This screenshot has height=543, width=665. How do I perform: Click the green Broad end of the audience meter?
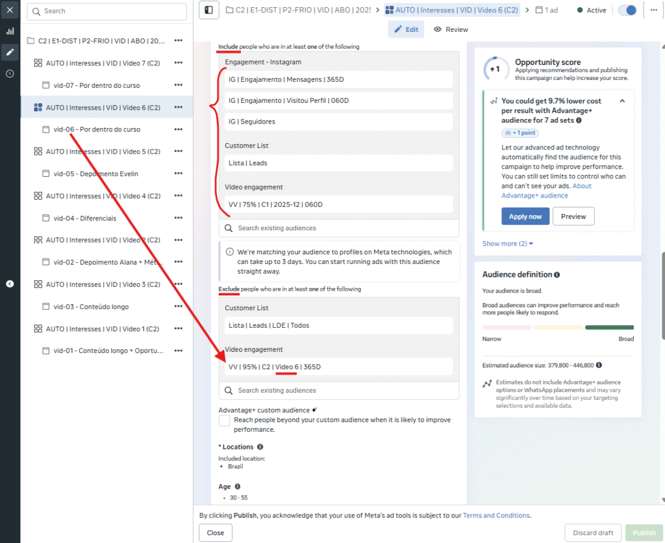tap(609, 327)
